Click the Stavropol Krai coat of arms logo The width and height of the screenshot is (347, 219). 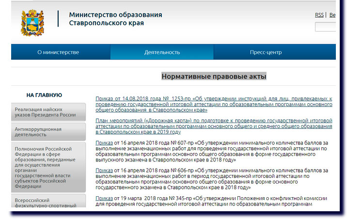[32, 22]
